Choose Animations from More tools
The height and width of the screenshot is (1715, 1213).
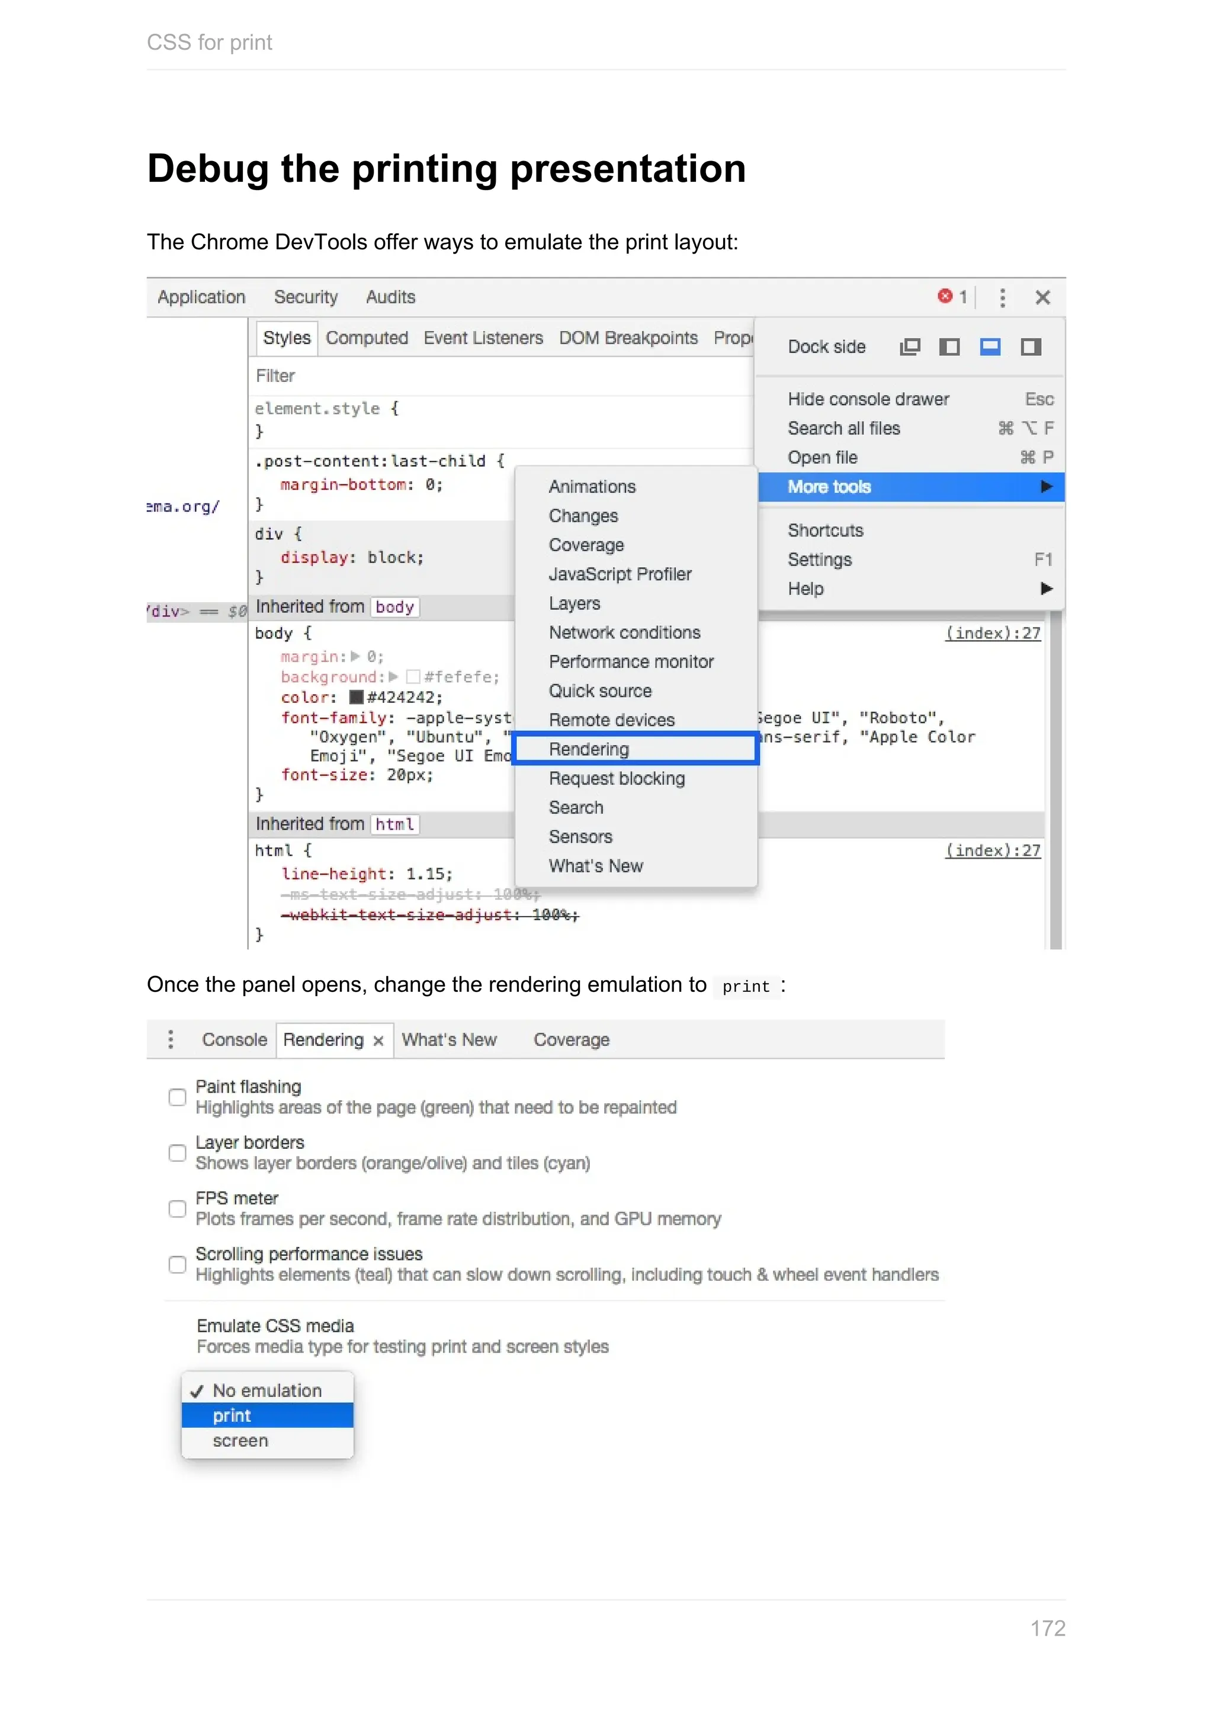pyautogui.click(x=636, y=486)
